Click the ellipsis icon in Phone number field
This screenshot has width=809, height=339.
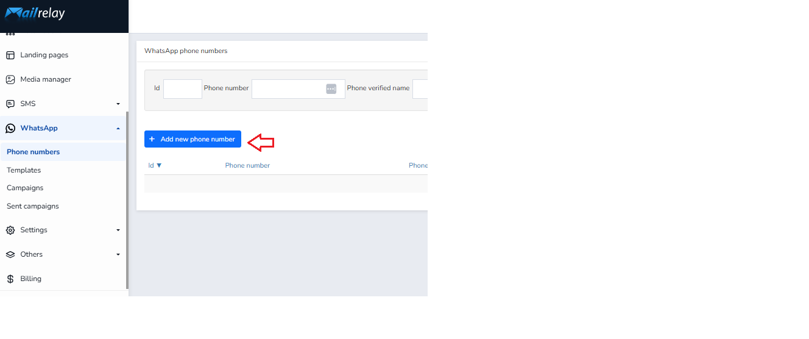point(331,89)
